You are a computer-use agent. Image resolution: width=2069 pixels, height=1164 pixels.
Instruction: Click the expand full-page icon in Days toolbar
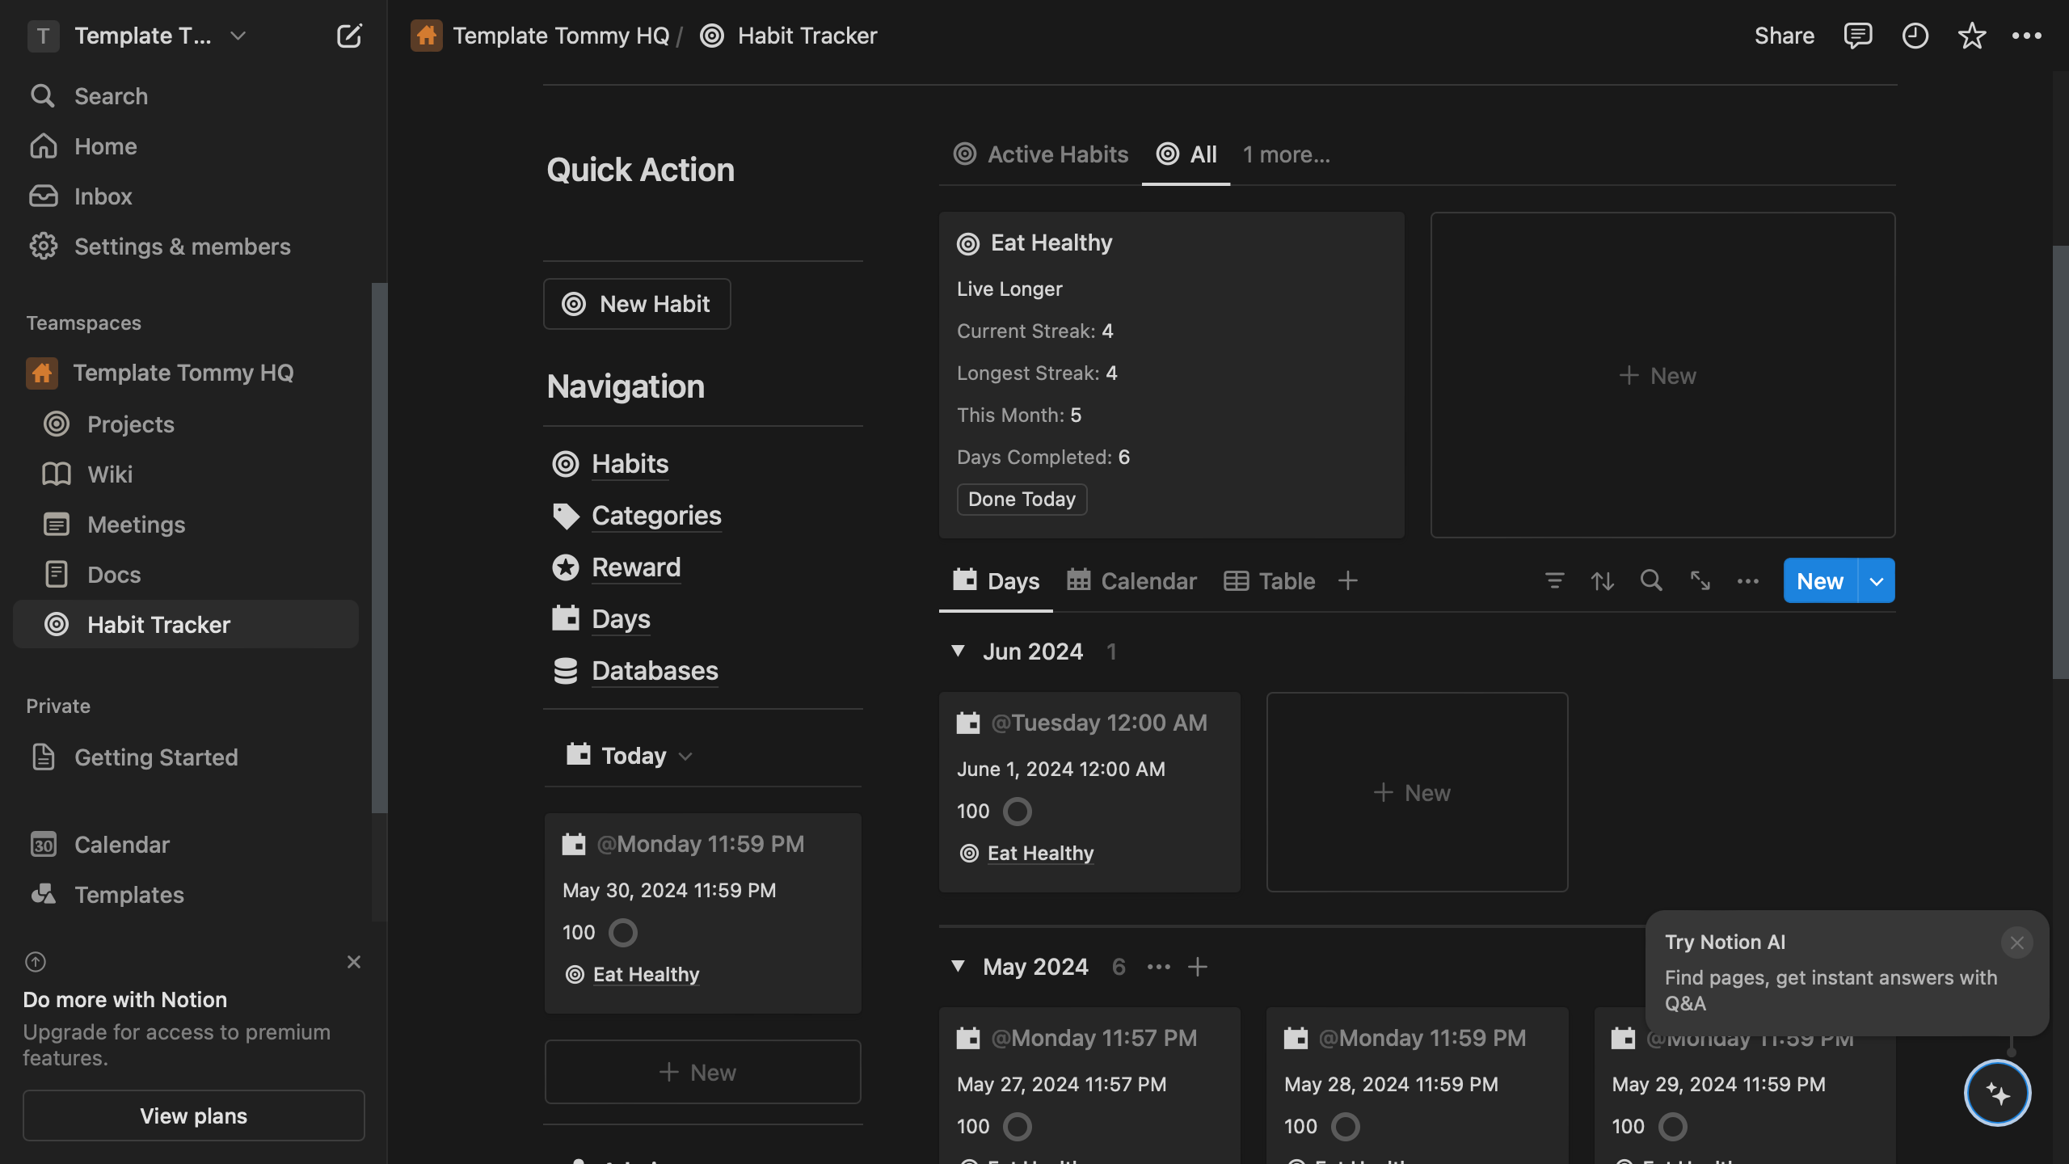tap(1700, 580)
